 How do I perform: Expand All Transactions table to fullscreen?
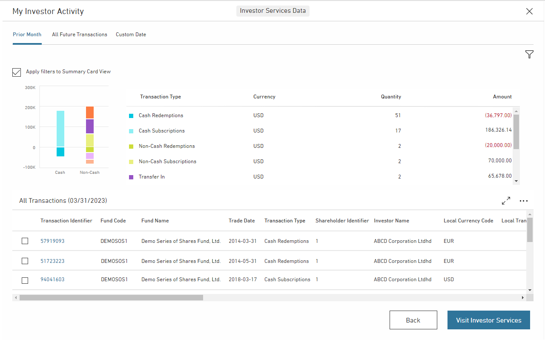[506, 201]
